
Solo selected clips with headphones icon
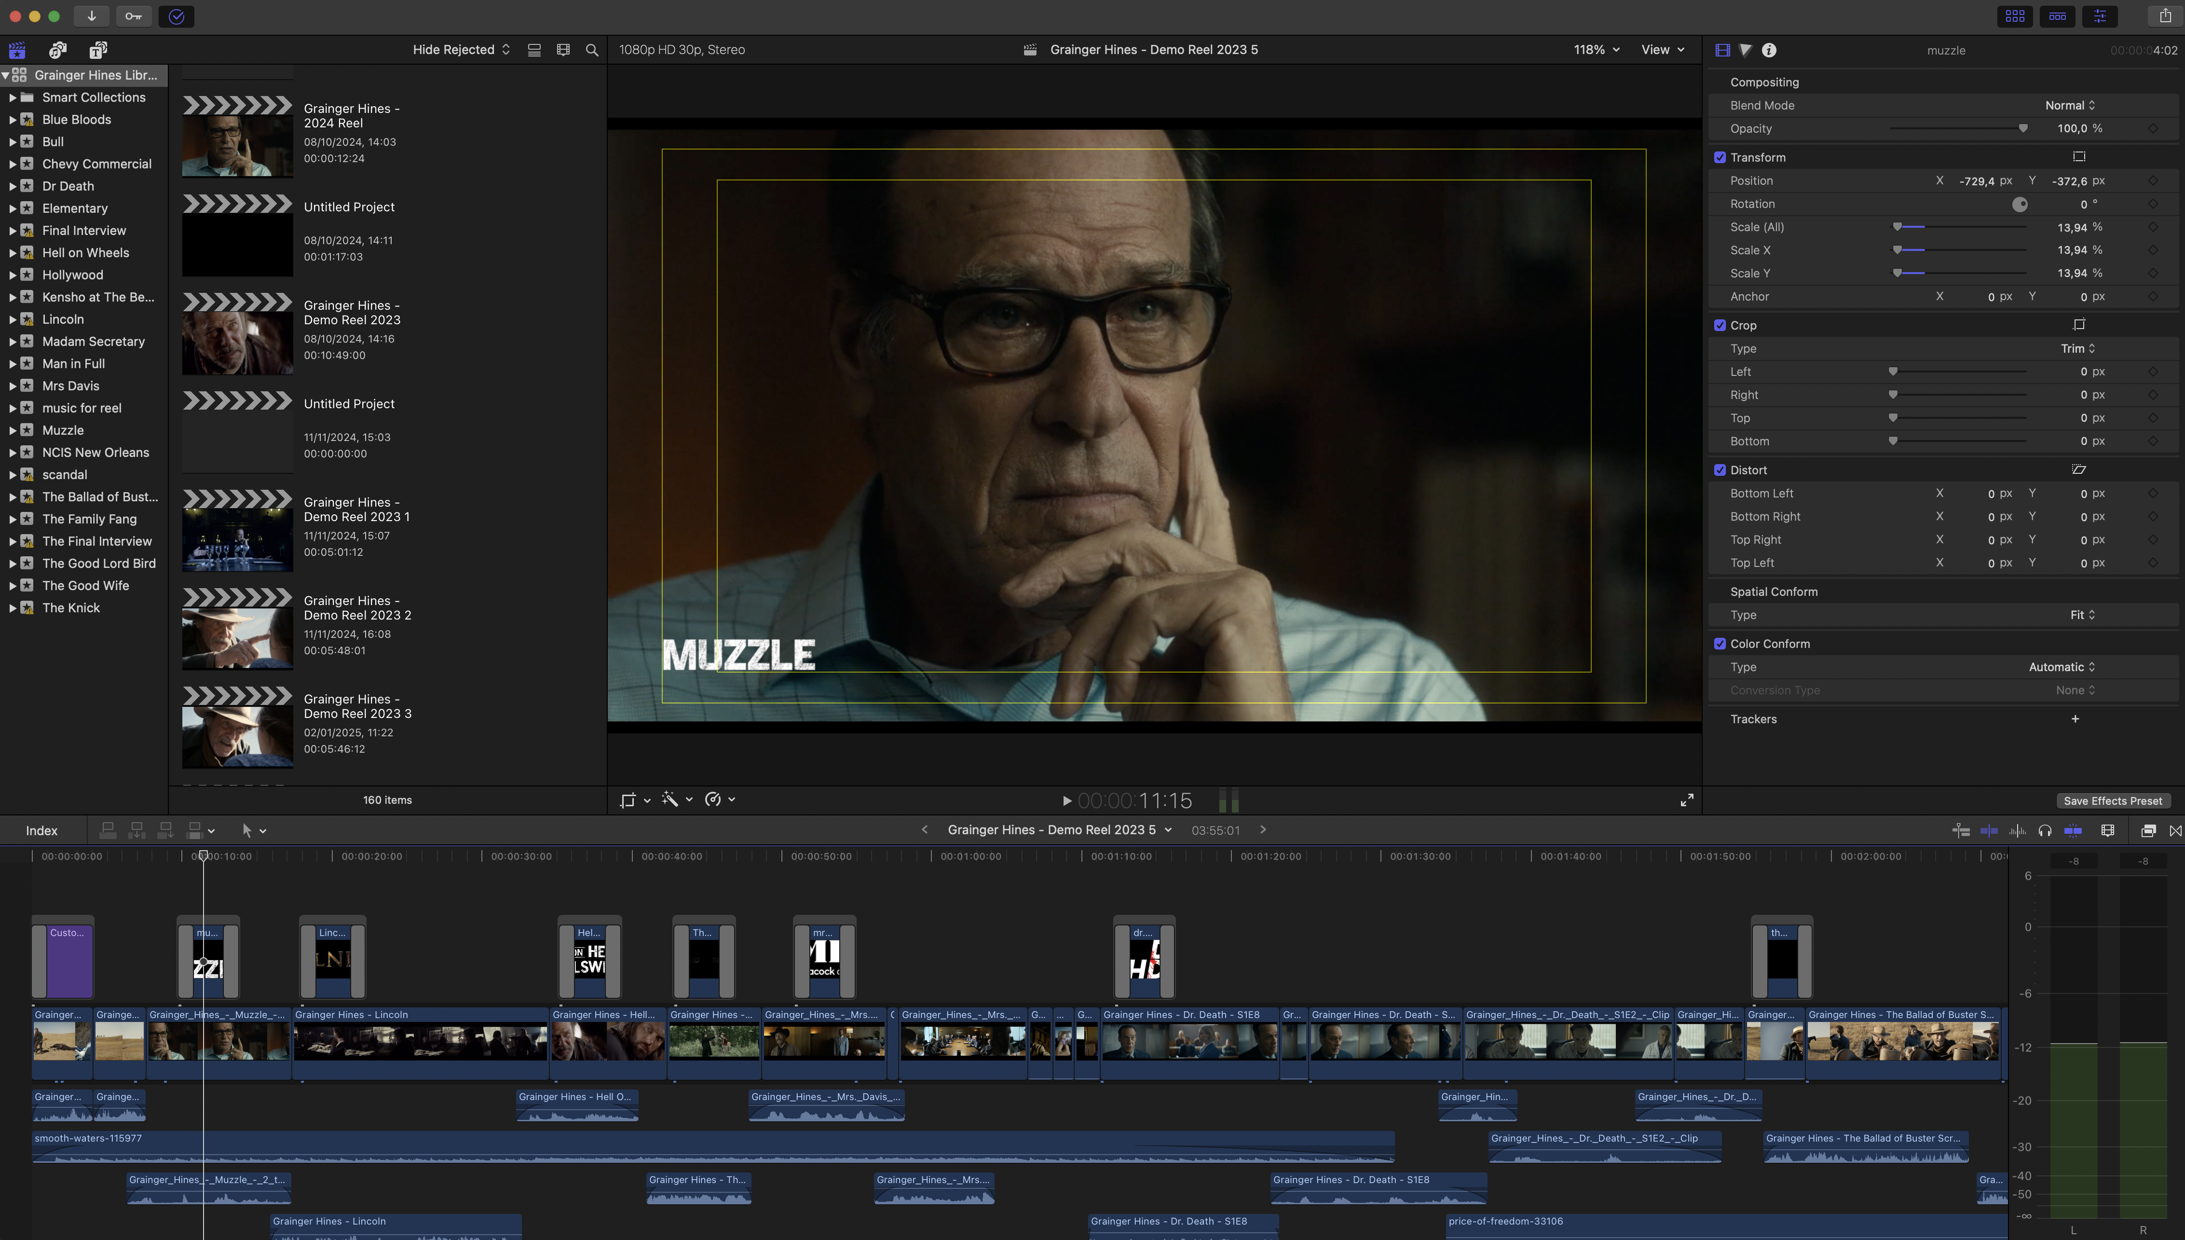click(2045, 830)
